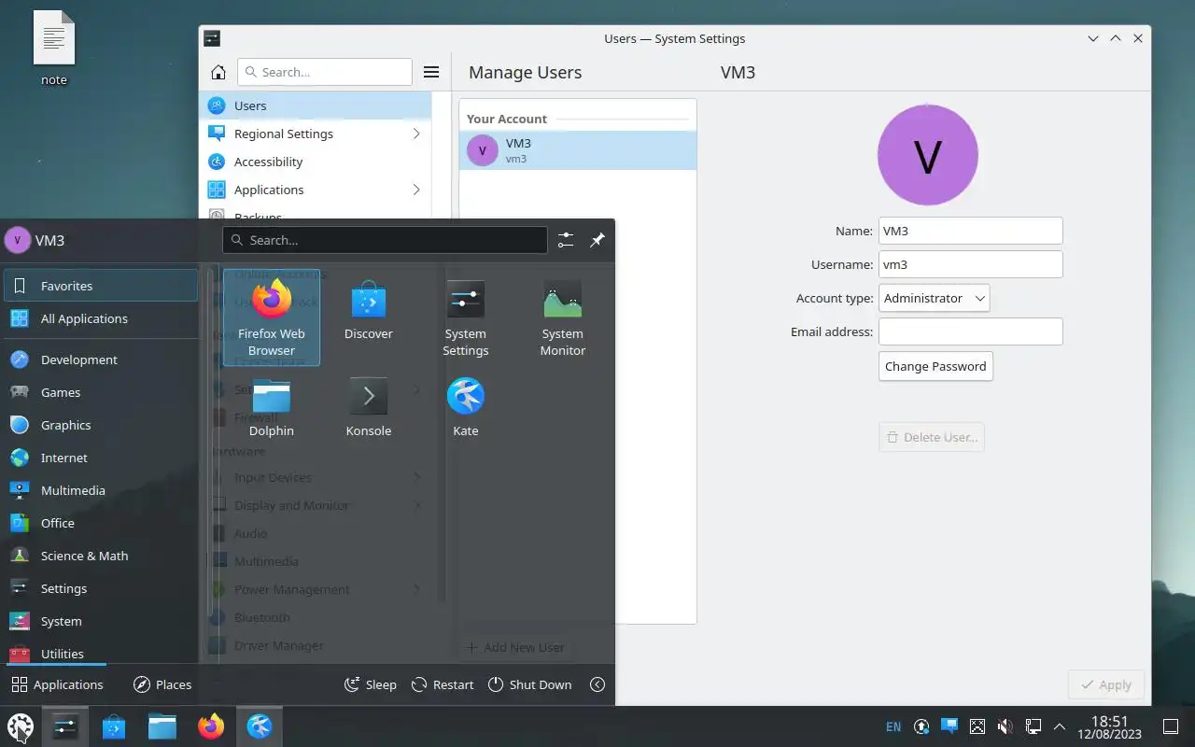Click the application launcher button on taskbar

point(21,726)
